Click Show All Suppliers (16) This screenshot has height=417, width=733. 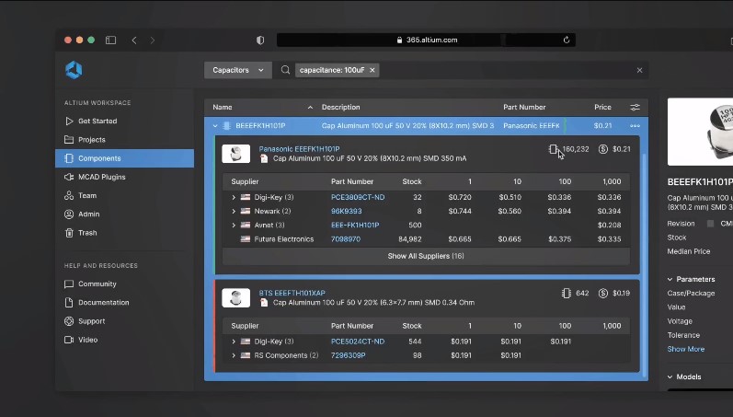pos(426,257)
